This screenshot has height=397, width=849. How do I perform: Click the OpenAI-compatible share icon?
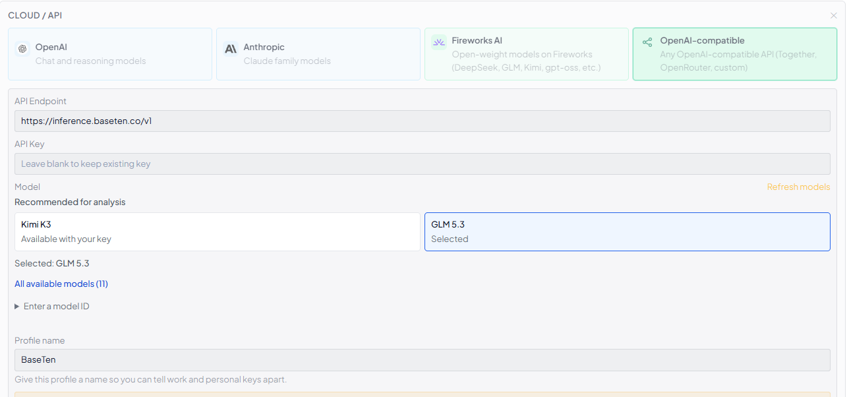tap(647, 42)
